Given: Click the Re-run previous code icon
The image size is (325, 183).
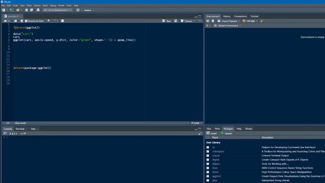Looking at the screenshot, I should [x=176, y=21].
